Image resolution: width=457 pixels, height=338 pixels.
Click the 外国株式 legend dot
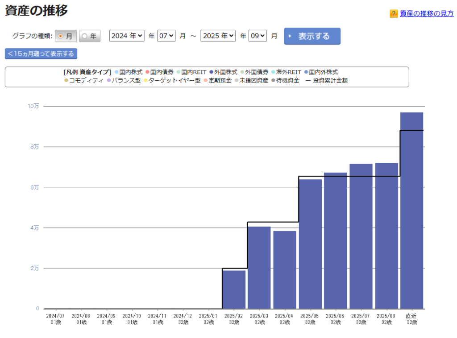tap(212, 72)
